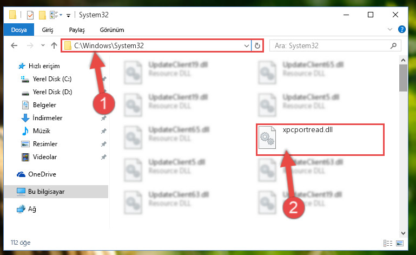Click the vertical scrollbar down arrow
The height and width of the screenshot is (255, 416).
click(403, 233)
